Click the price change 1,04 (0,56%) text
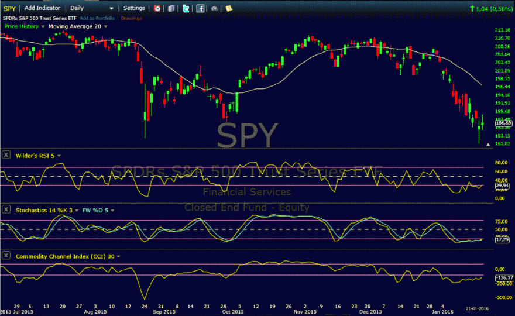Screen dimensions: 515x316 click(492, 9)
